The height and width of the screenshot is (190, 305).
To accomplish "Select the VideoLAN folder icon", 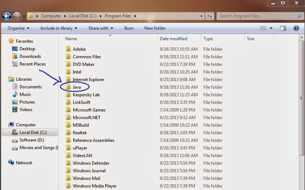I will [68, 155].
